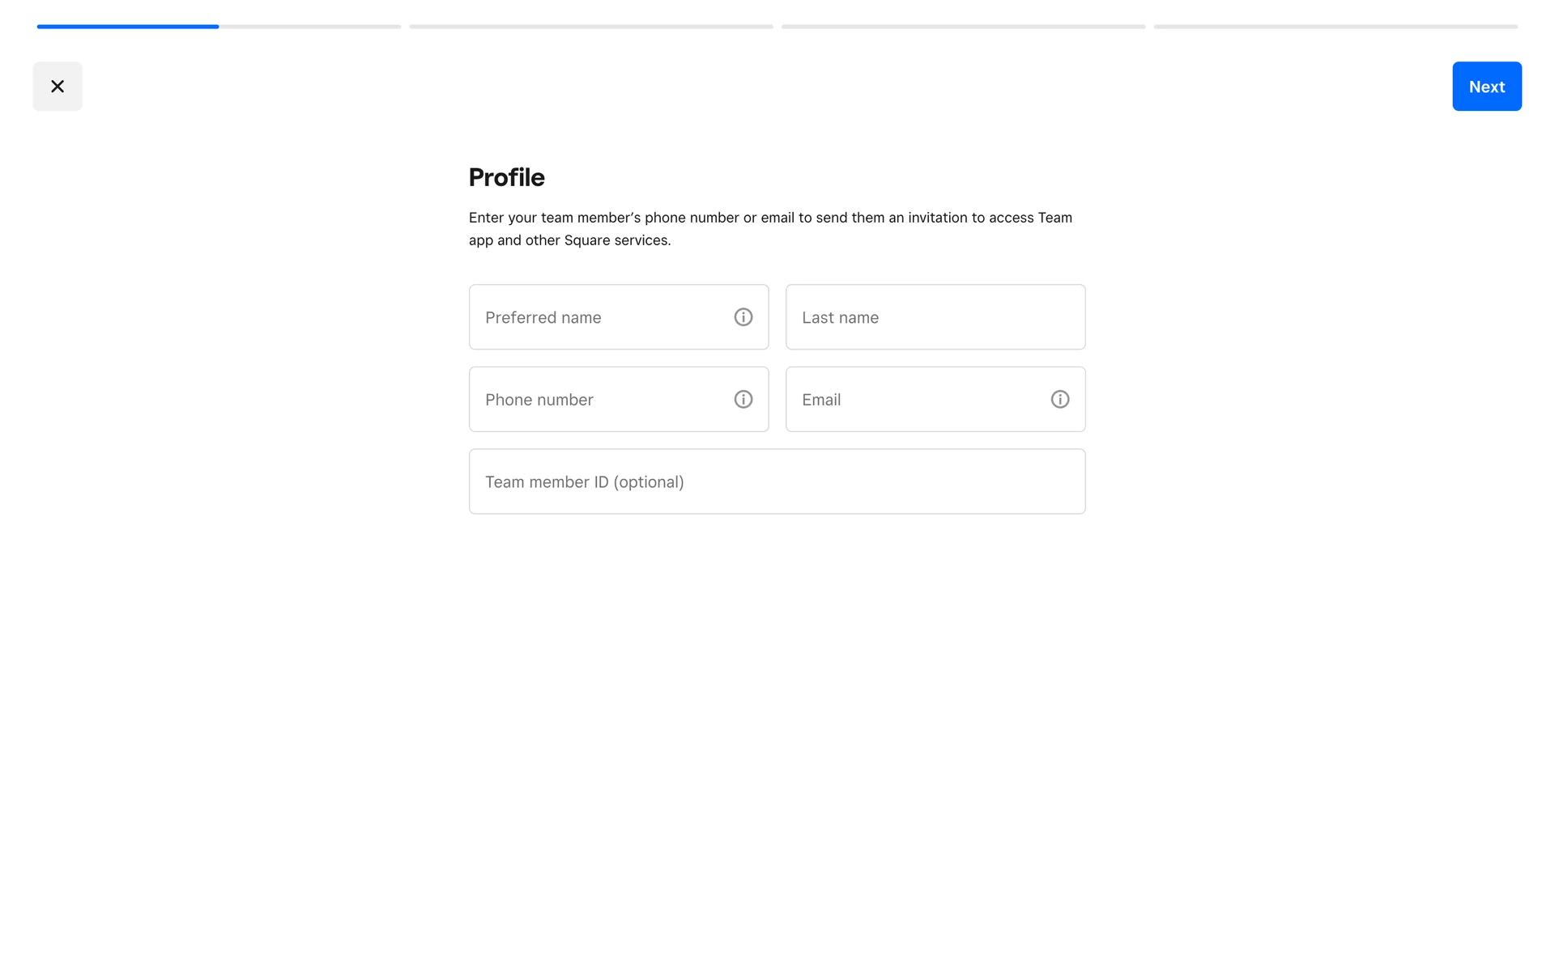Select the Phone number input field
The width and height of the screenshot is (1555, 971).
click(599, 400)
